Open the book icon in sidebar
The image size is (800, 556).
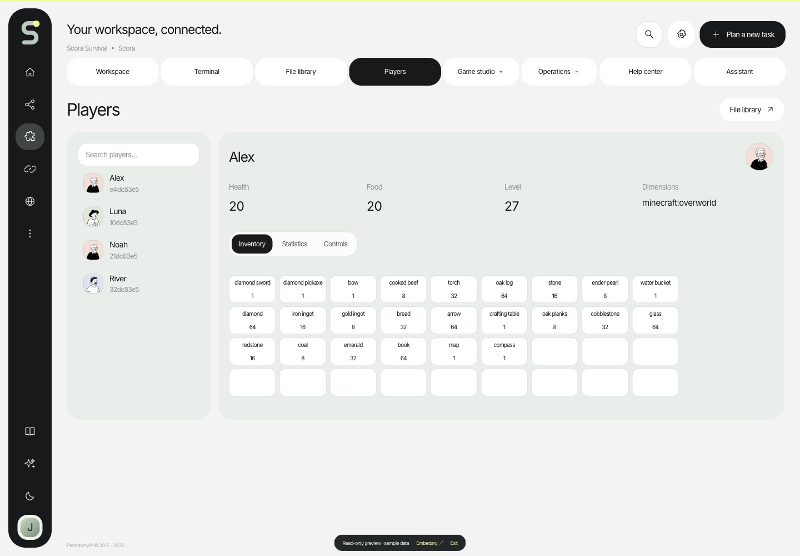pos(30,431)
